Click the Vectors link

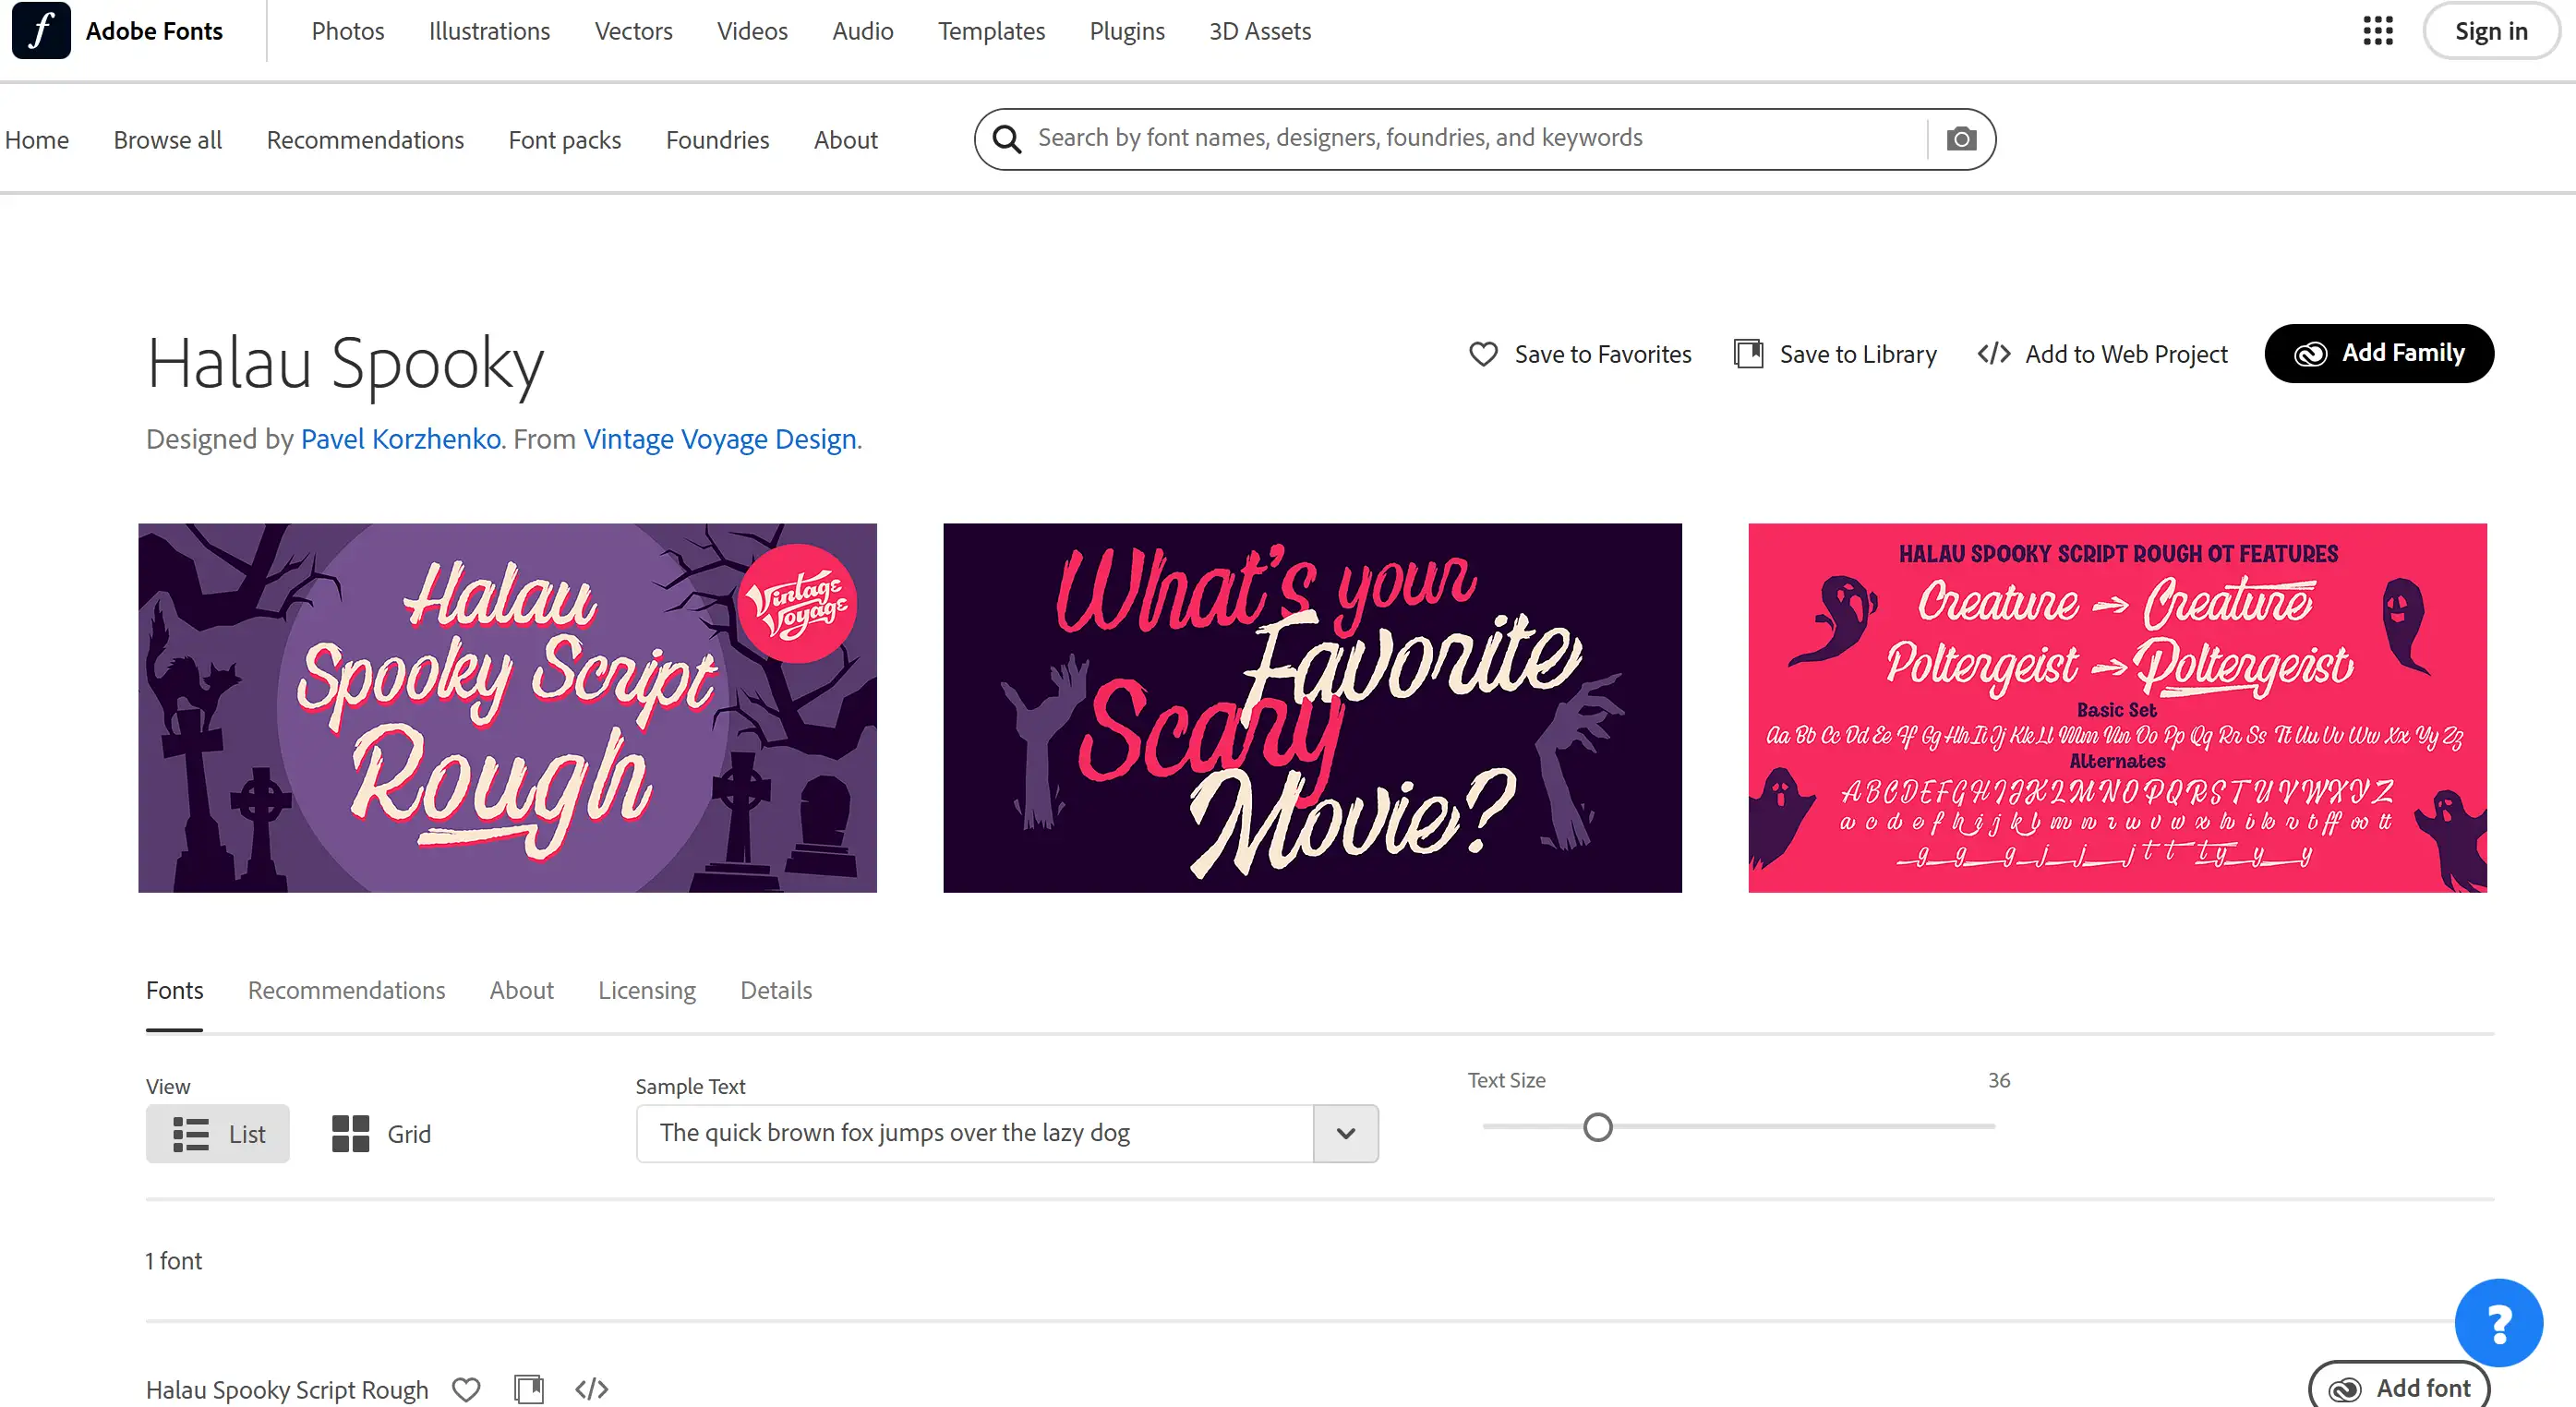[x=634, y=31]
